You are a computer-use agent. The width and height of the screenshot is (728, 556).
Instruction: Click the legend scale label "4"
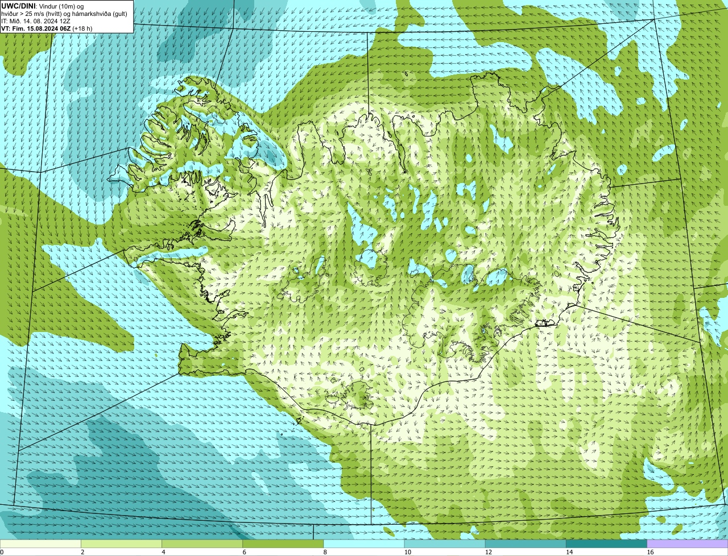point(163,552)
